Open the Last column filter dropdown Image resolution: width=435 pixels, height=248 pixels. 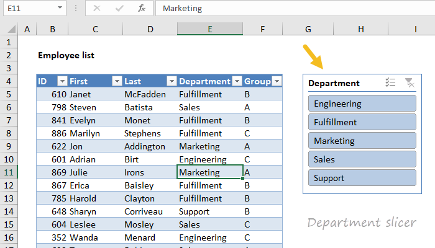(172, 81)
